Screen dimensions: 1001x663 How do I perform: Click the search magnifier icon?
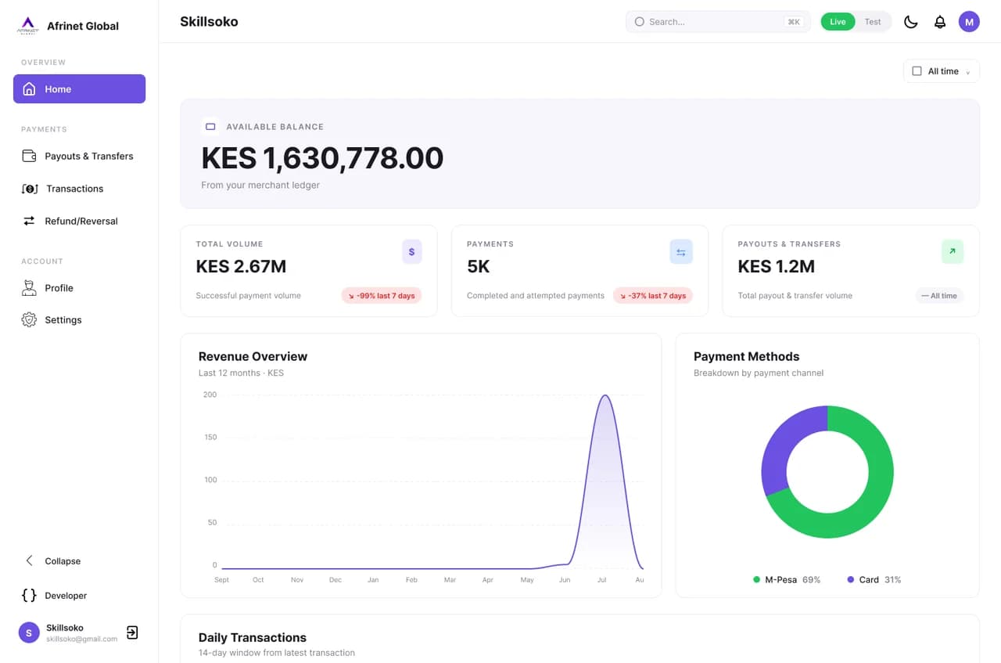coord(639,22)
